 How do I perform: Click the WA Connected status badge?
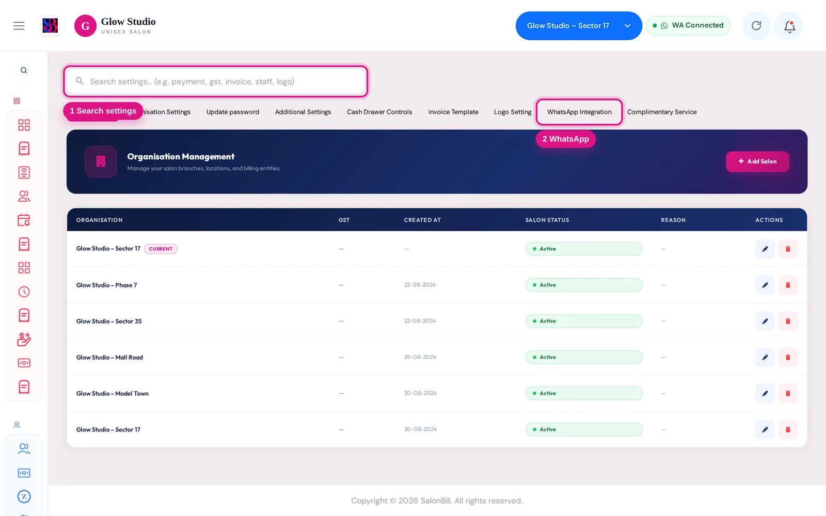688,26
